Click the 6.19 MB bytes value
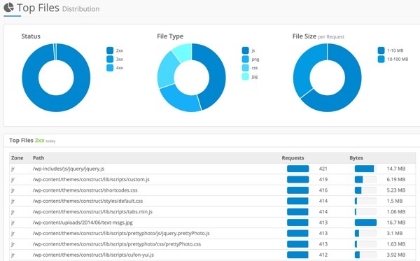The width and height of the screenshot is (420, 261). [x=396, y=179]
